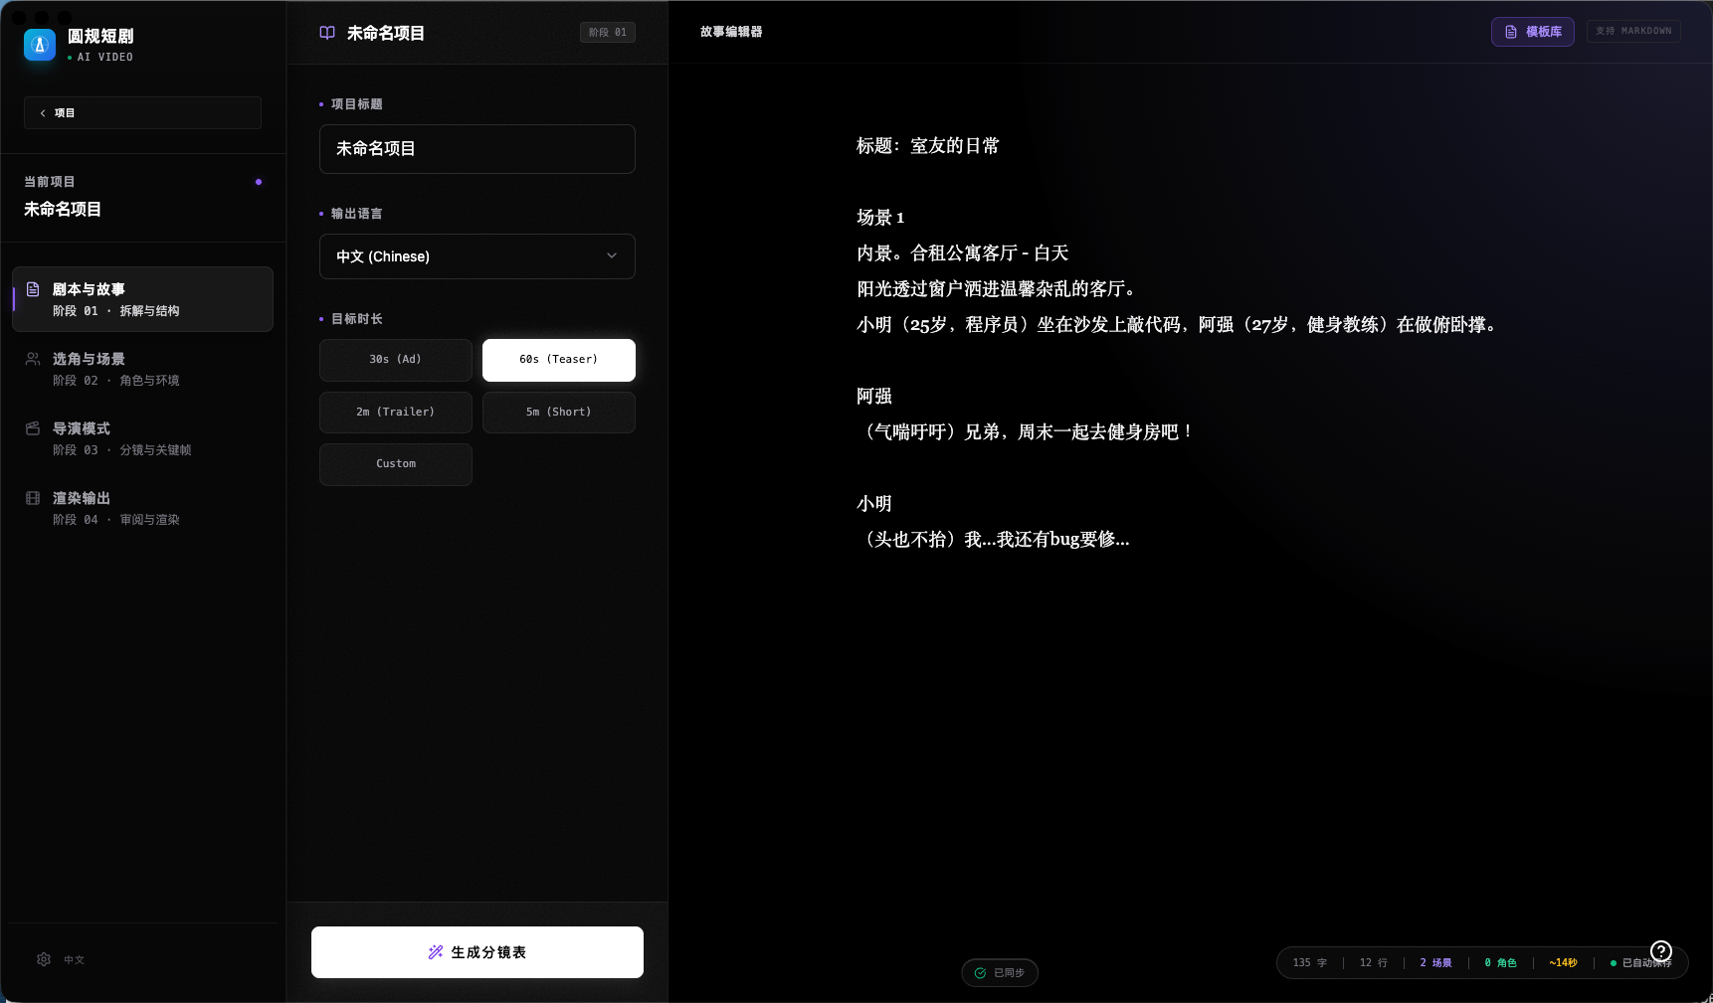Select the 30s (Ad) duration option
The height and width of the screenshot is (1003, 1713).
click(x=395, y=360)
